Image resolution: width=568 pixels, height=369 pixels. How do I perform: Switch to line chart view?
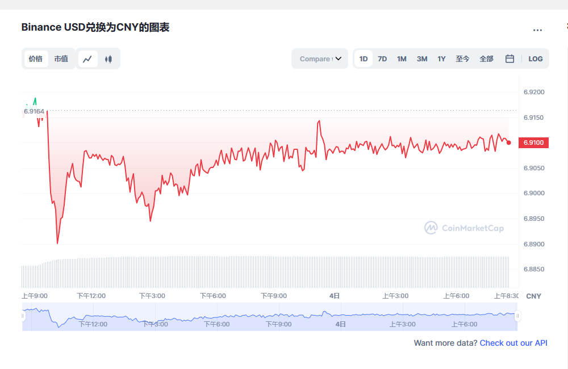click(x=87, y=59)
